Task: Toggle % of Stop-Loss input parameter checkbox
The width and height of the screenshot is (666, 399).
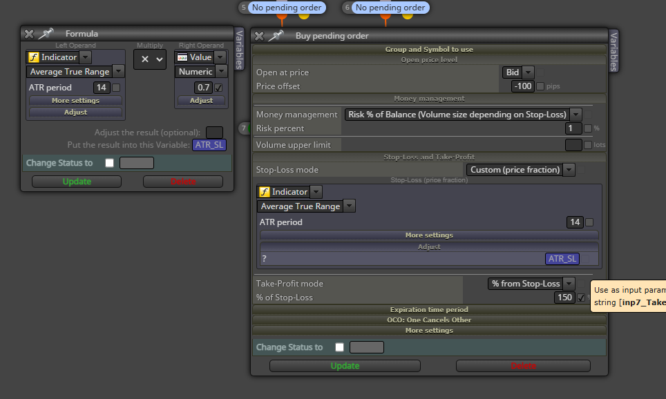Action: point(581,298)
